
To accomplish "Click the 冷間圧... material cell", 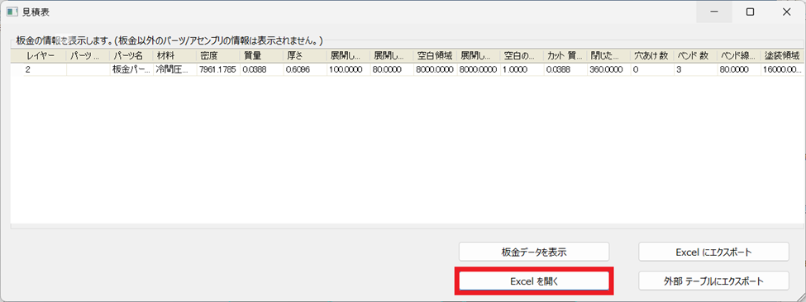I will click(175, 70).
